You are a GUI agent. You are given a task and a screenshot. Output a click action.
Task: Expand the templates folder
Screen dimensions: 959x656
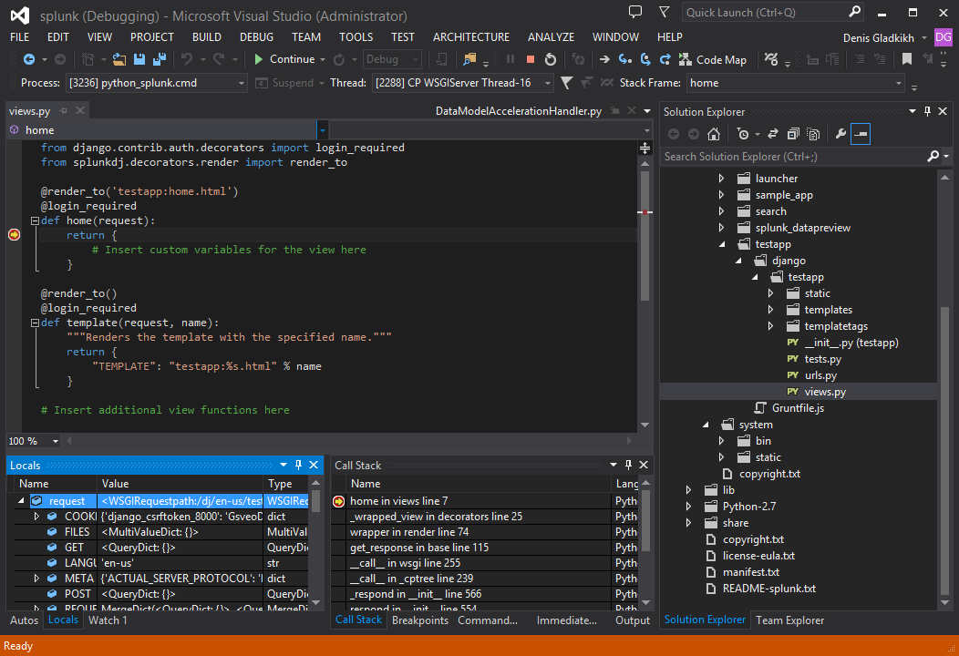771,310
